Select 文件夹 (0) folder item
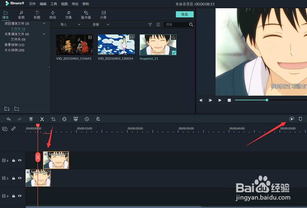The width and height of the screenshot is (307, 208). tap(18, 39)
